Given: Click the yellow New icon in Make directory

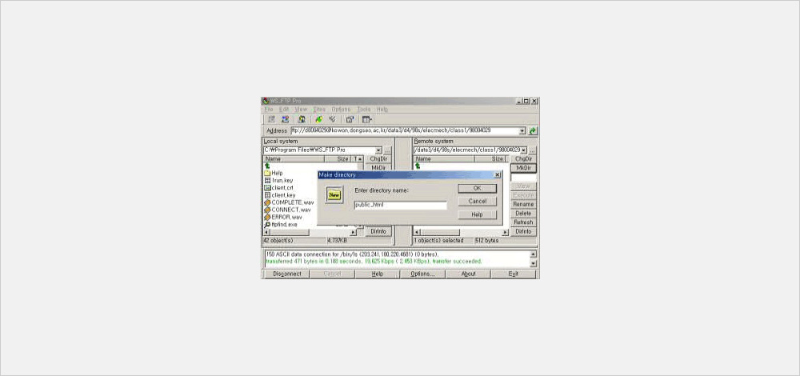Looking at the screenshot, I should [x=334, y=195].
